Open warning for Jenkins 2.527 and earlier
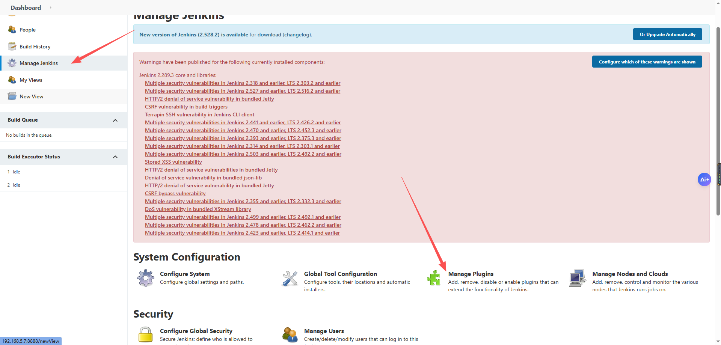 (x=243, y=91)
